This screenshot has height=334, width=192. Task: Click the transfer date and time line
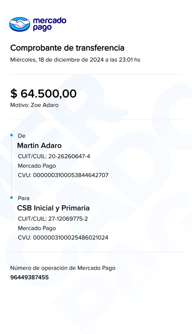[75, 60]
